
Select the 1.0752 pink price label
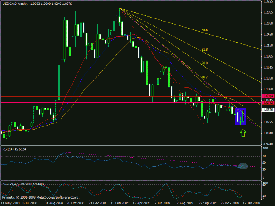click(268, 103)
